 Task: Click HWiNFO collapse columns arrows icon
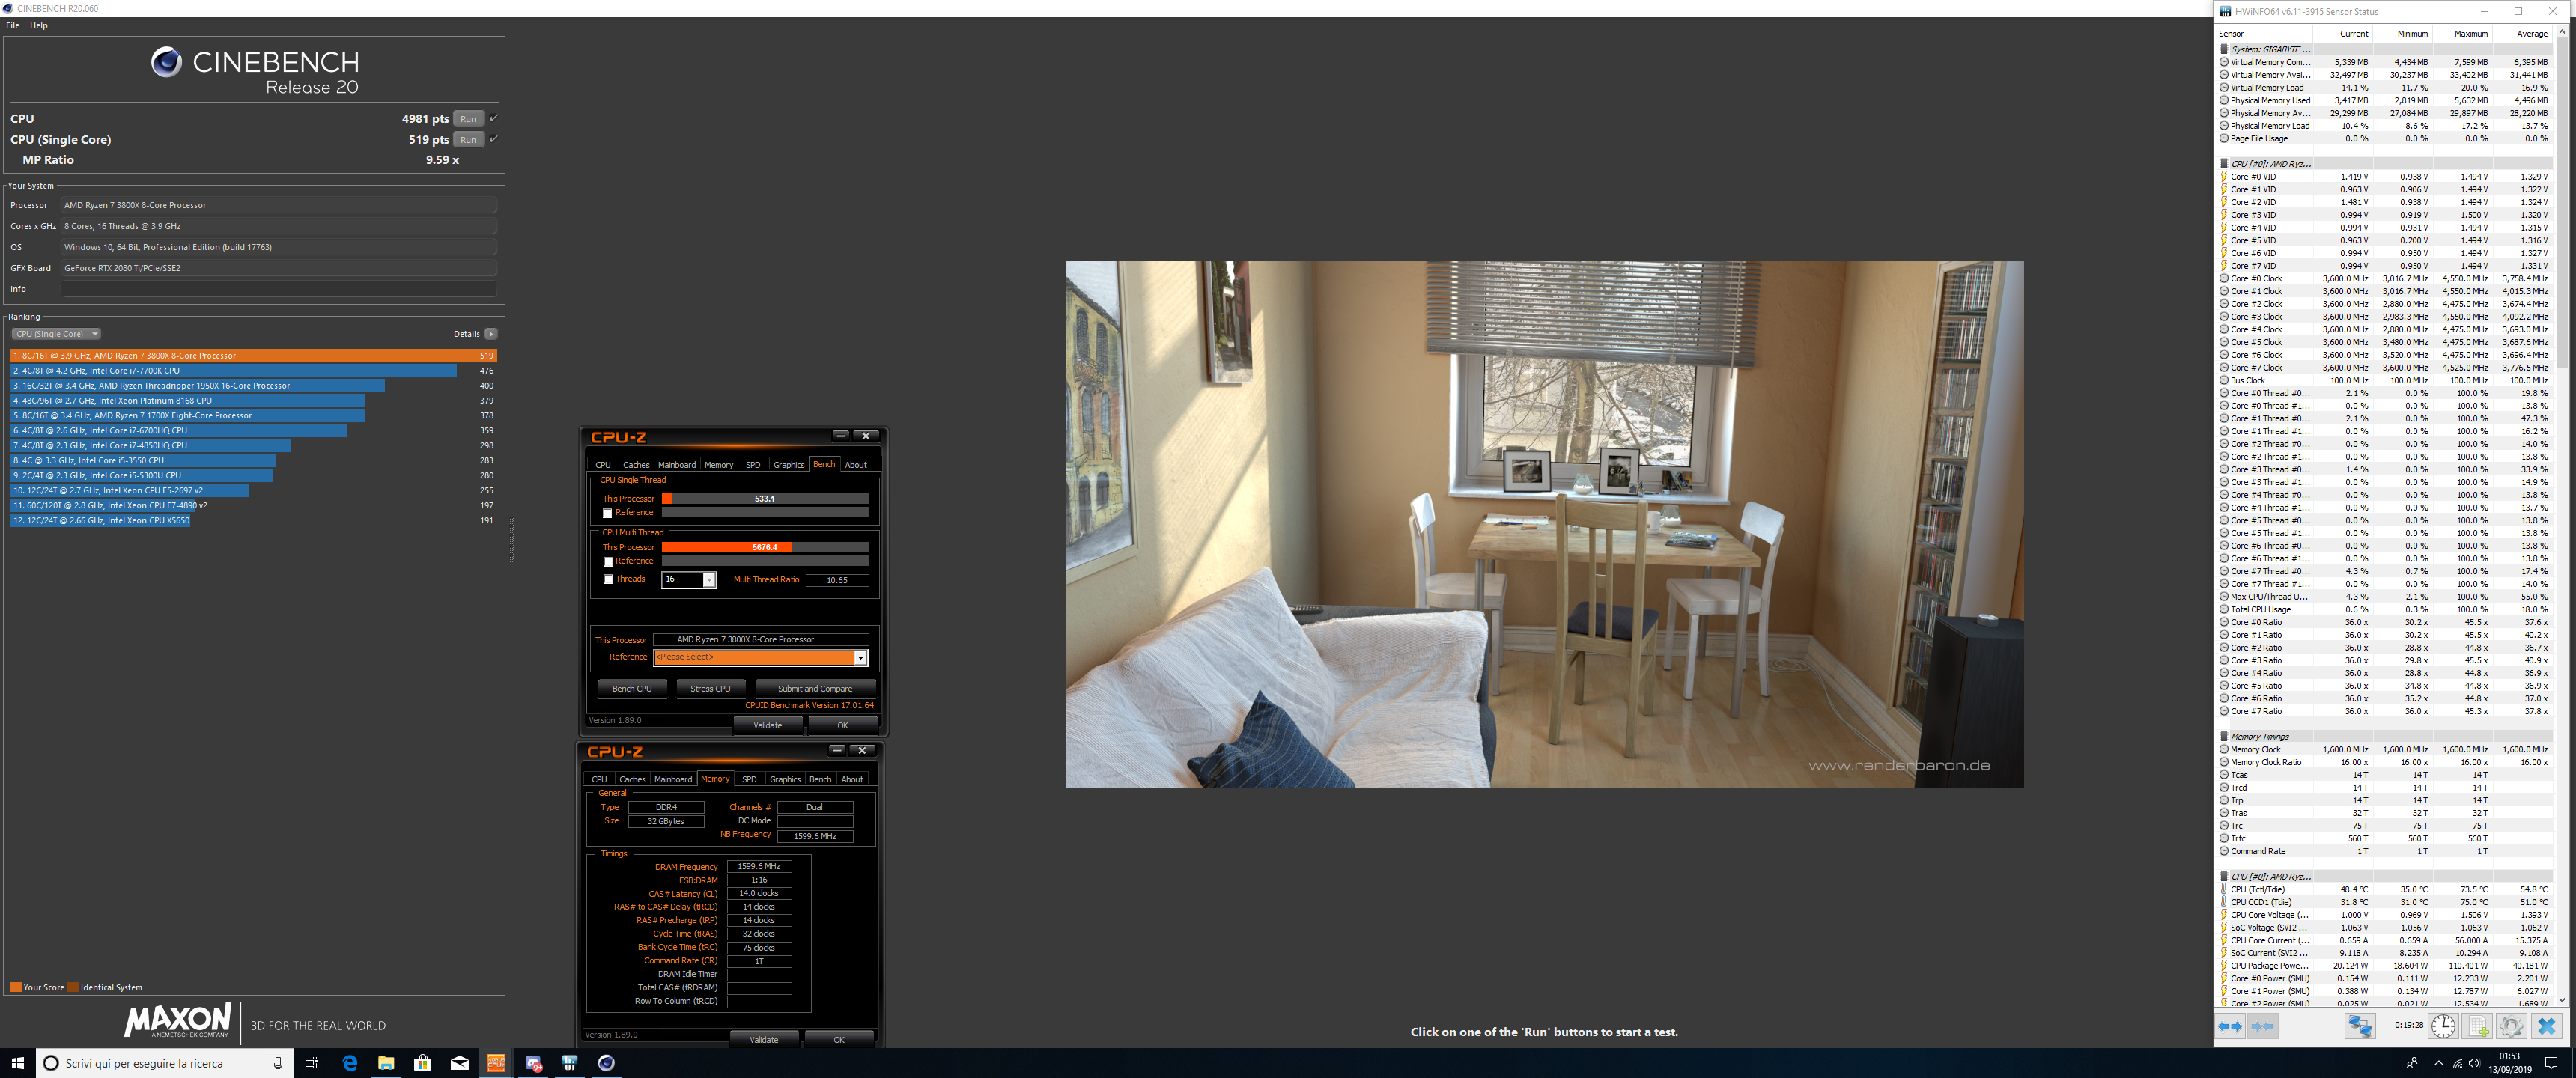[x=2262, y=1026]
